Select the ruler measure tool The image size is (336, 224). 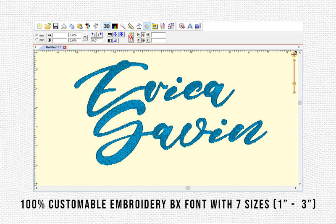pyautogui.click(x=131, y=26)
